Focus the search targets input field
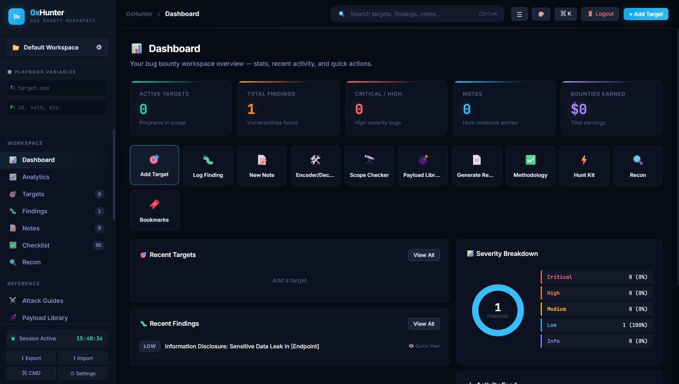The height and width of the screenshot is (384, 679). (417, 14)
